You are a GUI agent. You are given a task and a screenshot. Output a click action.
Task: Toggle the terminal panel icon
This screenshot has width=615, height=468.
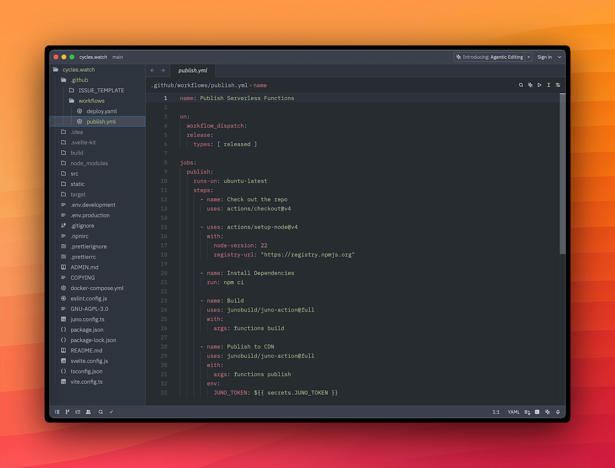point(537,412)
